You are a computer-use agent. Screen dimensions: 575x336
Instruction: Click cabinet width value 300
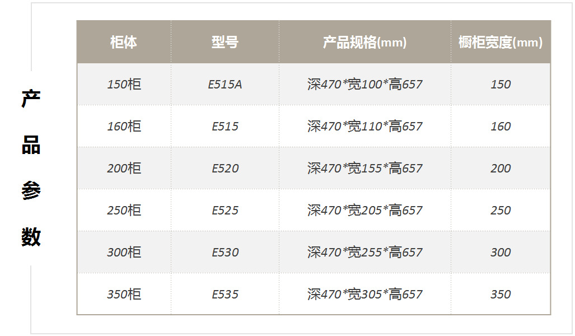[500, 253]
